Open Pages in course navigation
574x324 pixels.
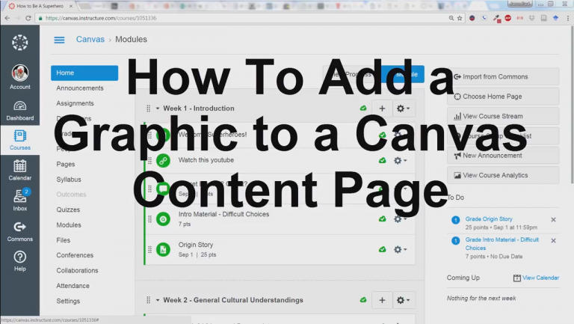point(66,164)
